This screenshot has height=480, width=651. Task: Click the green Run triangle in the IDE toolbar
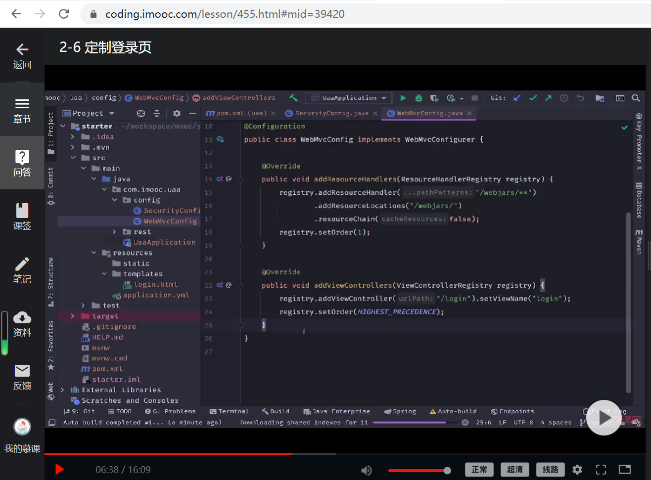403,98
